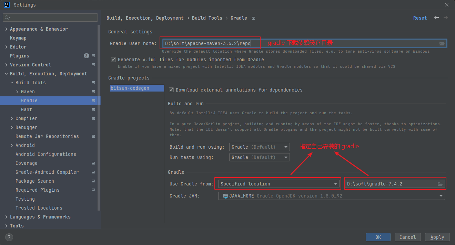
Task: Expand the Debugger node
Action: [x=12, y=127]
